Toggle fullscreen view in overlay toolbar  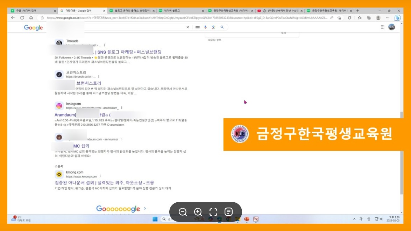213,212
